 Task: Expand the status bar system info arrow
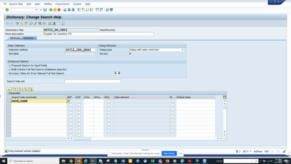[x=240, y=151]
